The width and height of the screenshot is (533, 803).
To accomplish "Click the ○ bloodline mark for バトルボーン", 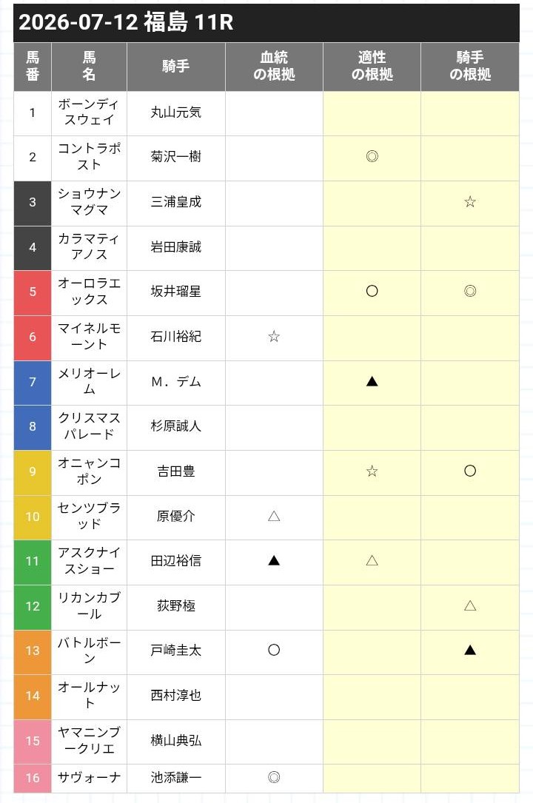I will click(274, 650).
